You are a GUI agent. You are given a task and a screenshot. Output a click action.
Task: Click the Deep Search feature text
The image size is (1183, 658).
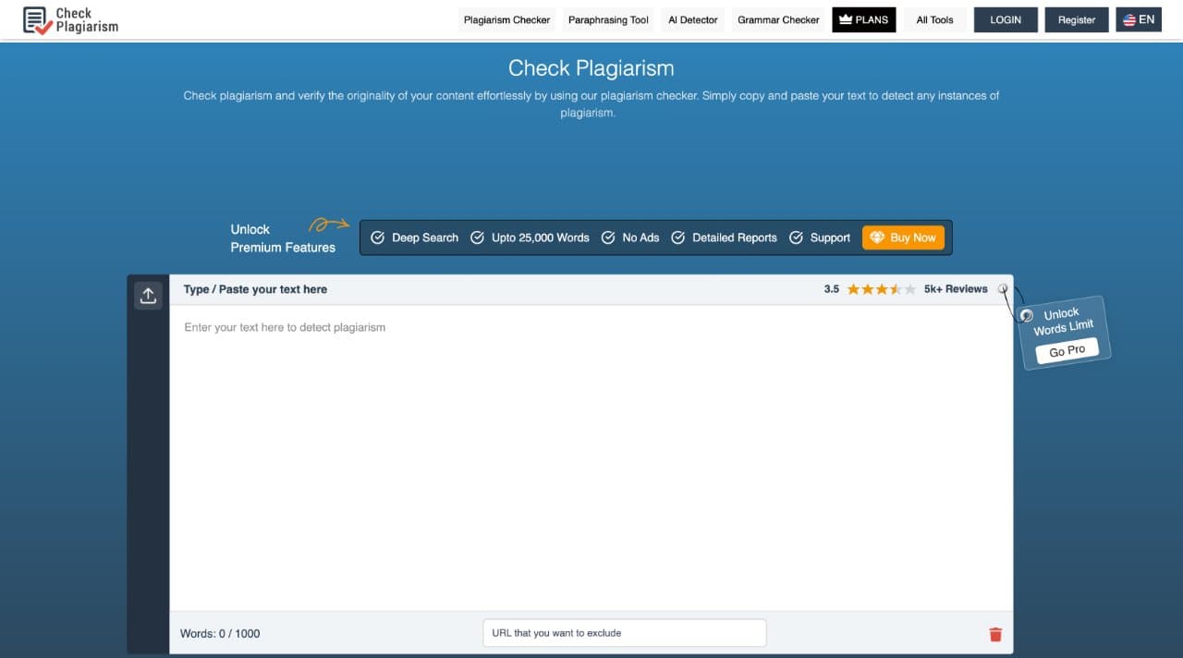[425, 238]
